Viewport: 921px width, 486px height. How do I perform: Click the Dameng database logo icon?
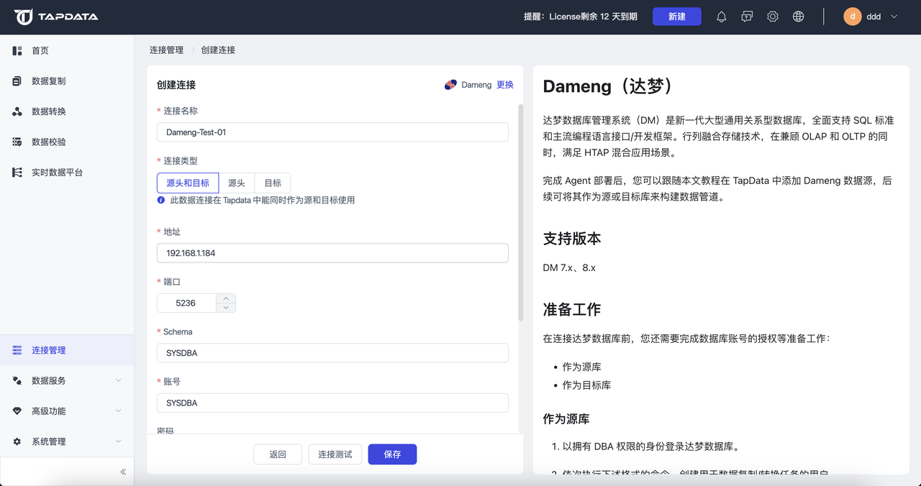[x=450, y=85]
